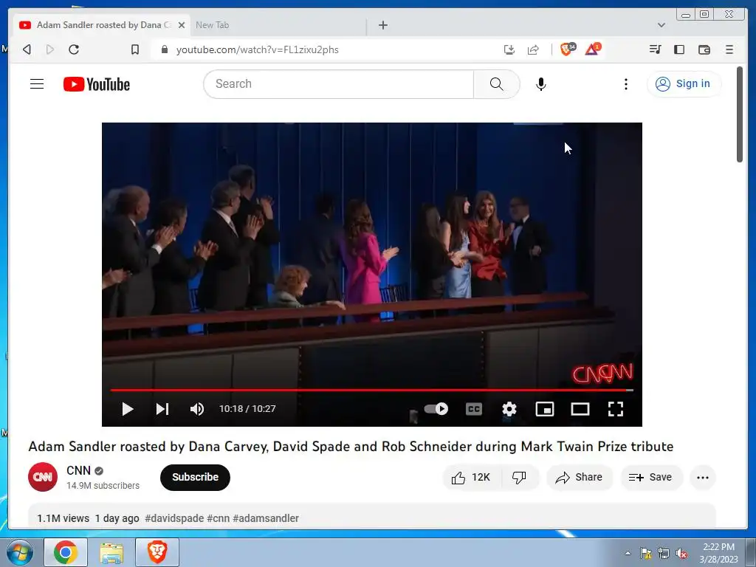Open Brave Shields lion icon

pos(568,49)
